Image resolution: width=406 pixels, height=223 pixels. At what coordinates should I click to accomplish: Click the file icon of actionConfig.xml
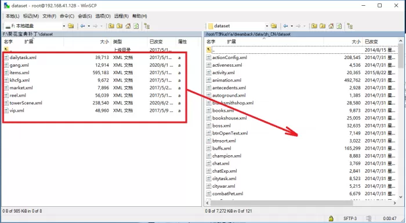pyautogui.click(x=208, y=57)
